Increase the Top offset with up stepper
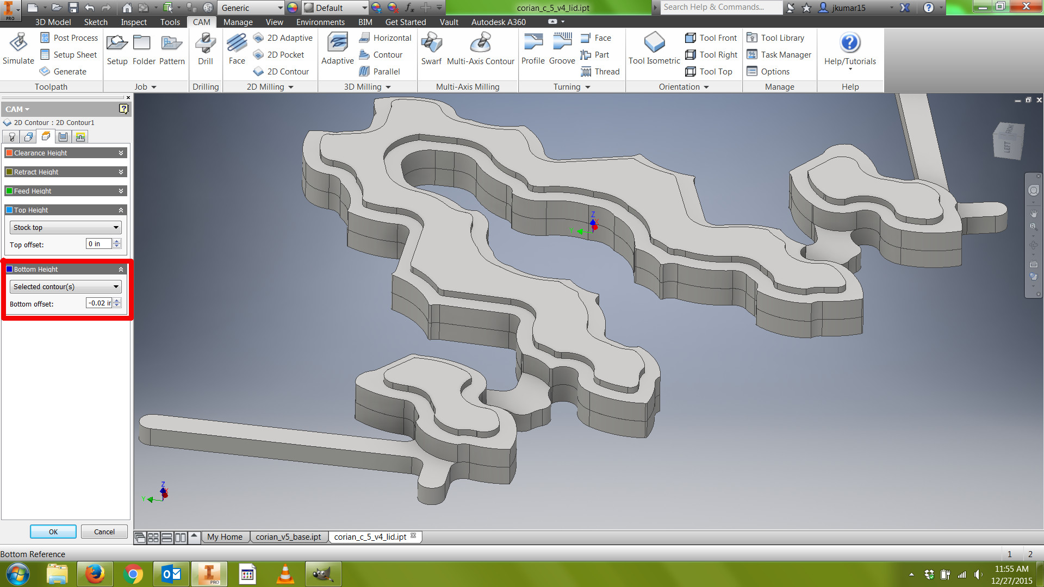1044x587 pixels. (x=117, y=241)
